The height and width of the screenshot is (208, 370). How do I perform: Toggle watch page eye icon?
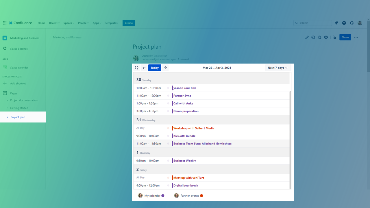point(326,37)
